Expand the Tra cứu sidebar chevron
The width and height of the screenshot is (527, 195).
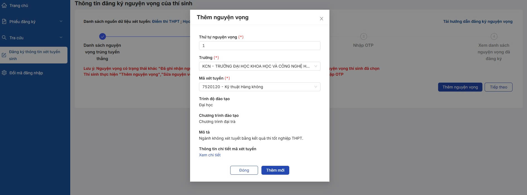coord(61,38)
